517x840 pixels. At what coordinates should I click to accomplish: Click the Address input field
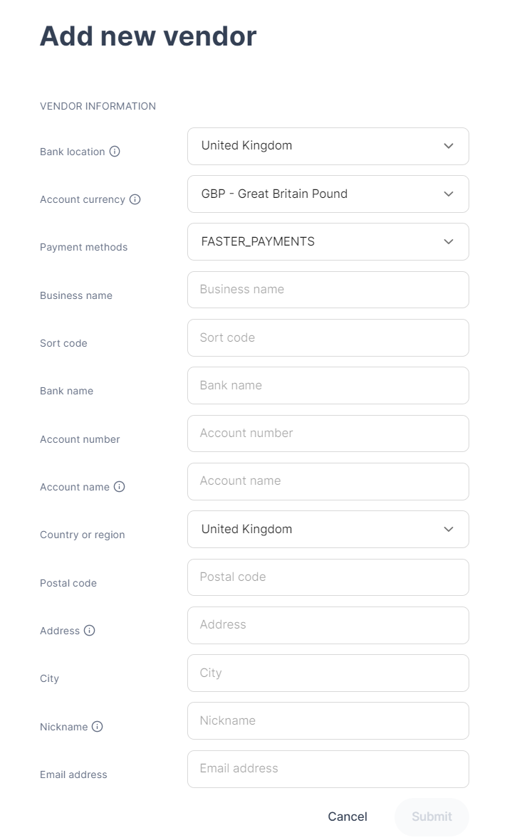coord(328,625)
